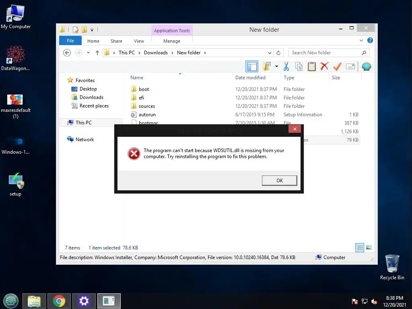
Task: Click the red error icon in the dialog
Action: (134, 154)
